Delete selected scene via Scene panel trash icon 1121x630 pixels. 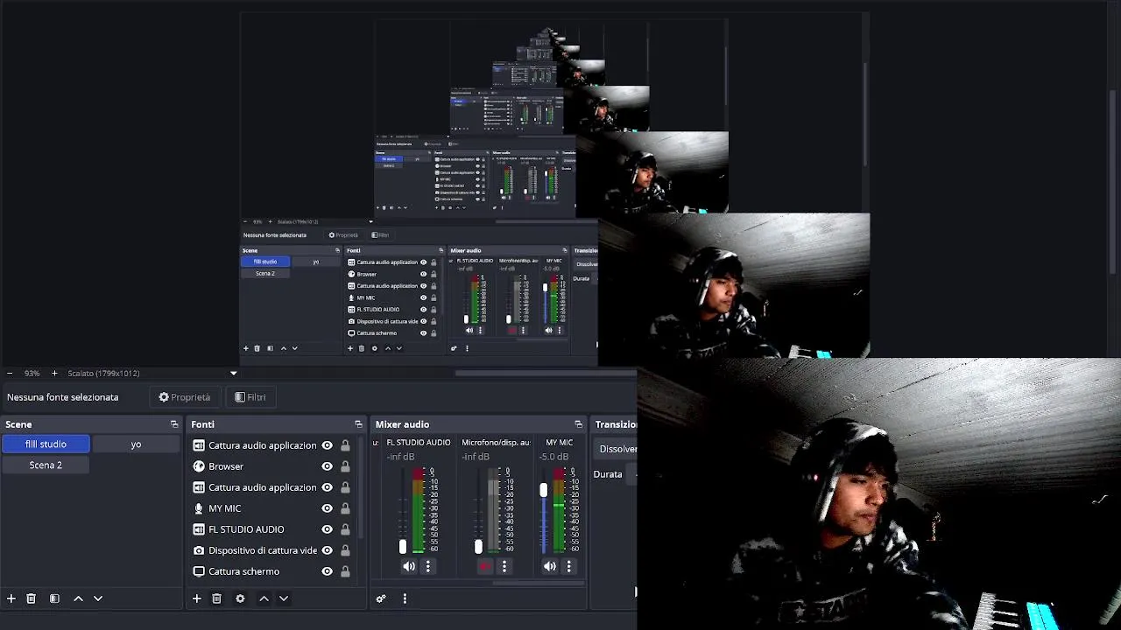pyautogui.click(x=31, y=598)
